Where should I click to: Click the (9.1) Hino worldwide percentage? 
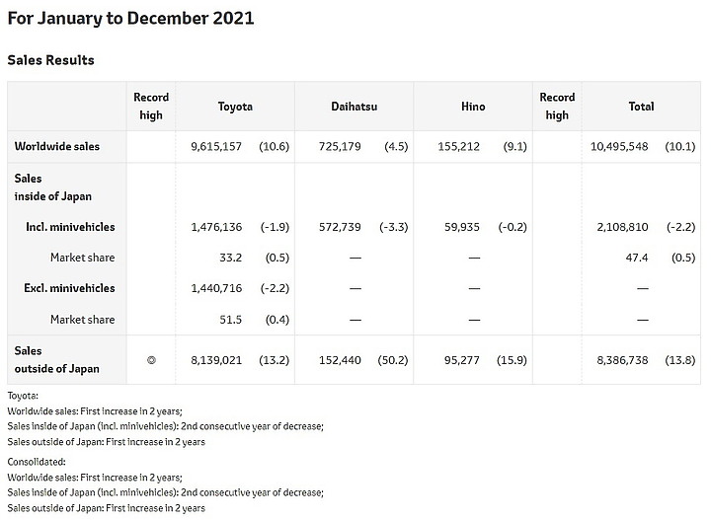514,146
